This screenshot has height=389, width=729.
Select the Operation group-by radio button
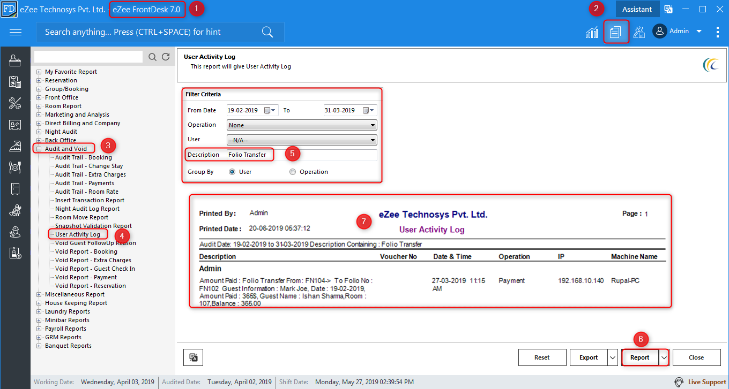(292, 172)
